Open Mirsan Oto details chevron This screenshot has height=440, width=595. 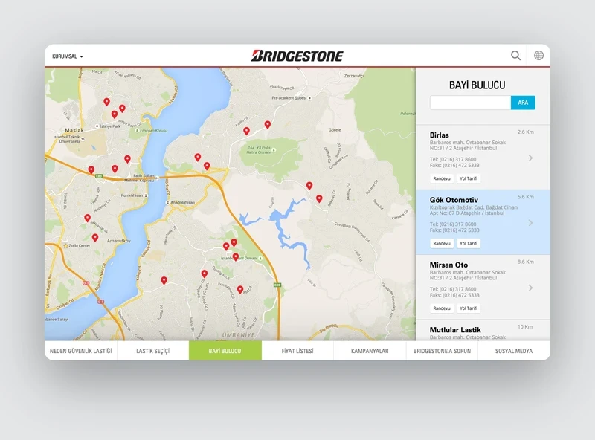coord(530,288)
